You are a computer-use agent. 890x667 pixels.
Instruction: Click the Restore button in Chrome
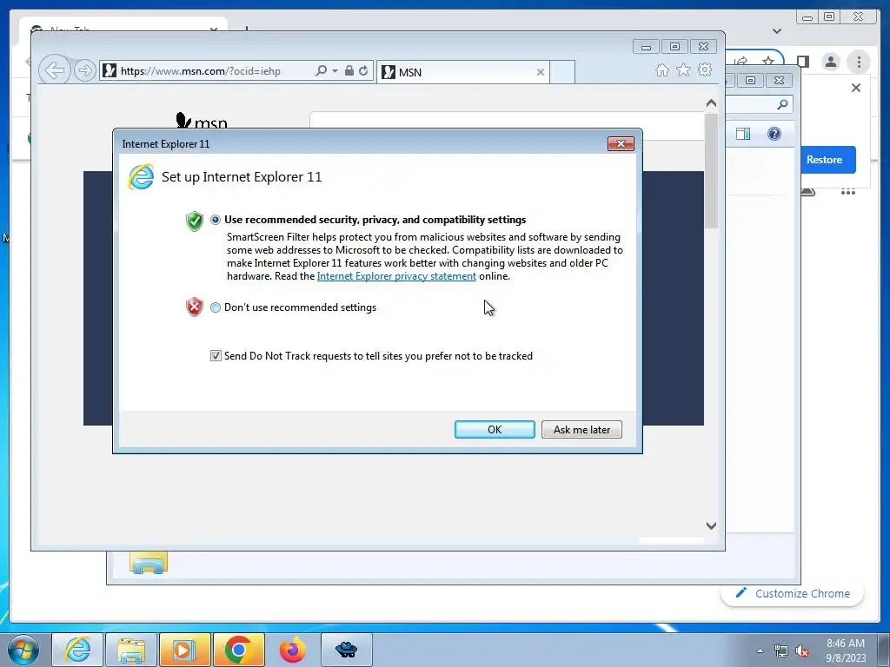point(824,160)
